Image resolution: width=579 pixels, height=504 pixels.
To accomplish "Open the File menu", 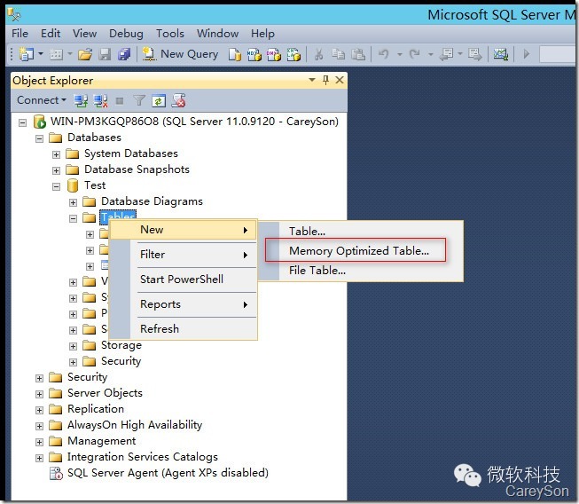I will pyautogui.click(x=20, y=34).
